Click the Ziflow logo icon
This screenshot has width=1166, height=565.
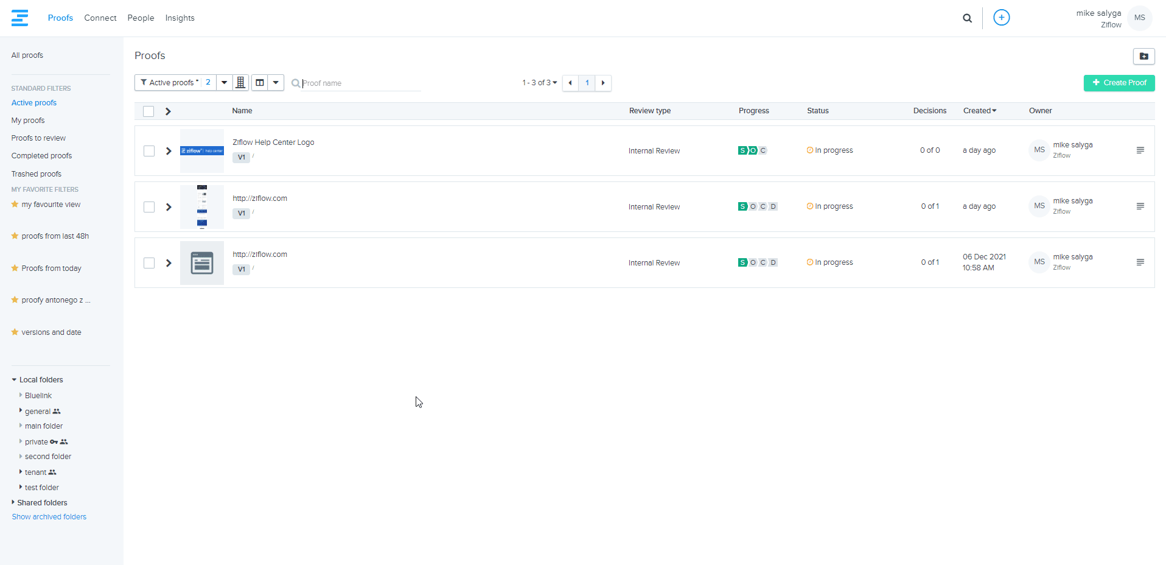point(19,18)
